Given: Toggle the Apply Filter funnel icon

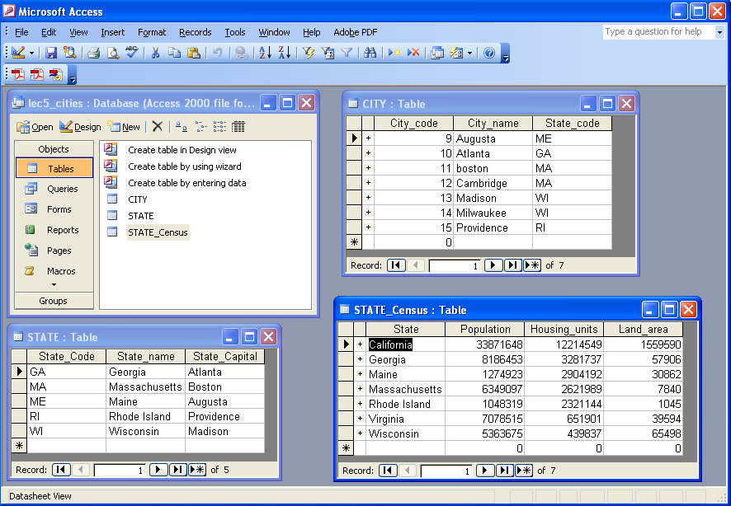Looking at the screenshot, I should point(347,53).
